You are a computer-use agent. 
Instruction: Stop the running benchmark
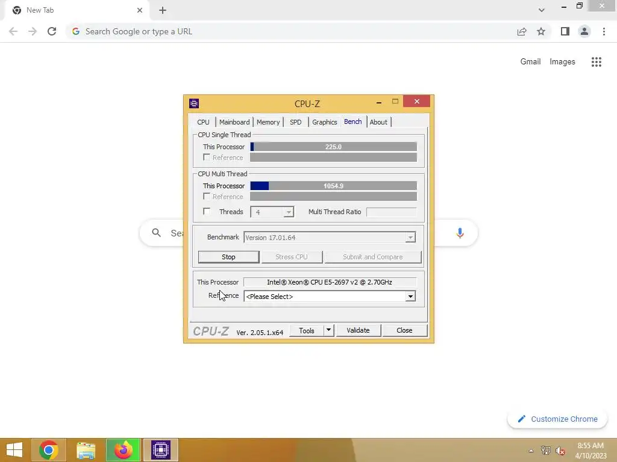click(x=228, y=257)
